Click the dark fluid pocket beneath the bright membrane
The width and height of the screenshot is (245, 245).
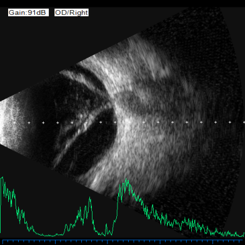(98, 144)
